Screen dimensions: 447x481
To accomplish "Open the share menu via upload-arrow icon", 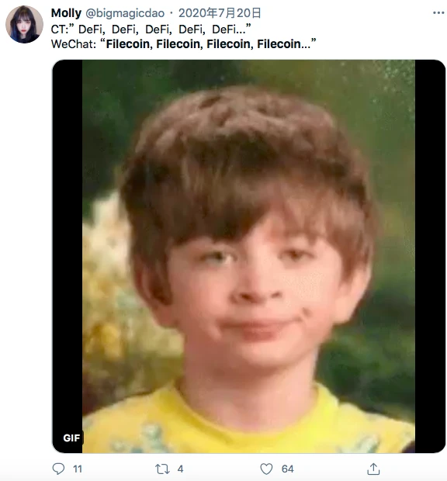I will (373, 469).
